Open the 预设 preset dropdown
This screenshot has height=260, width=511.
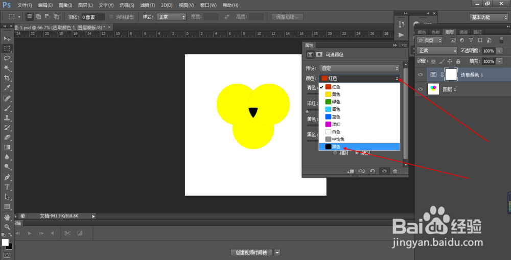coord(359,68)
